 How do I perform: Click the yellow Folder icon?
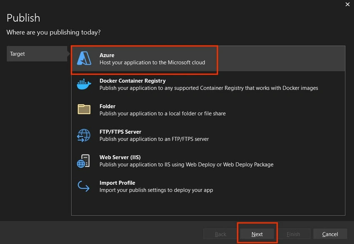[84, 109]
